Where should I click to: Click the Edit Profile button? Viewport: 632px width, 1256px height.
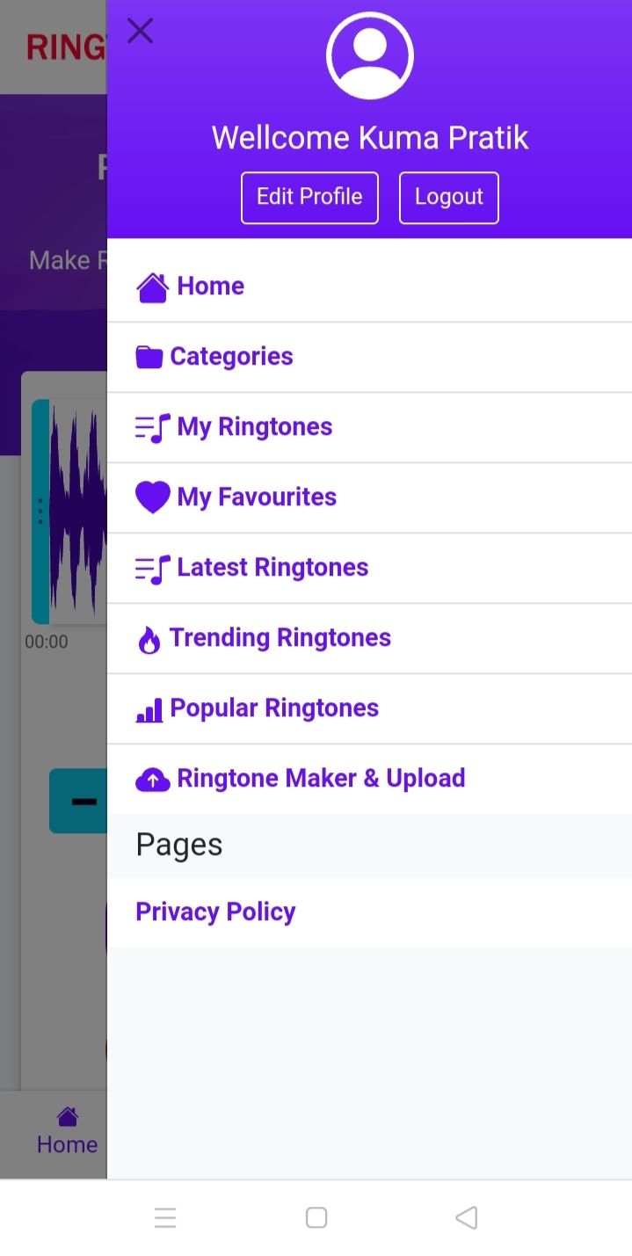[309, 197]
